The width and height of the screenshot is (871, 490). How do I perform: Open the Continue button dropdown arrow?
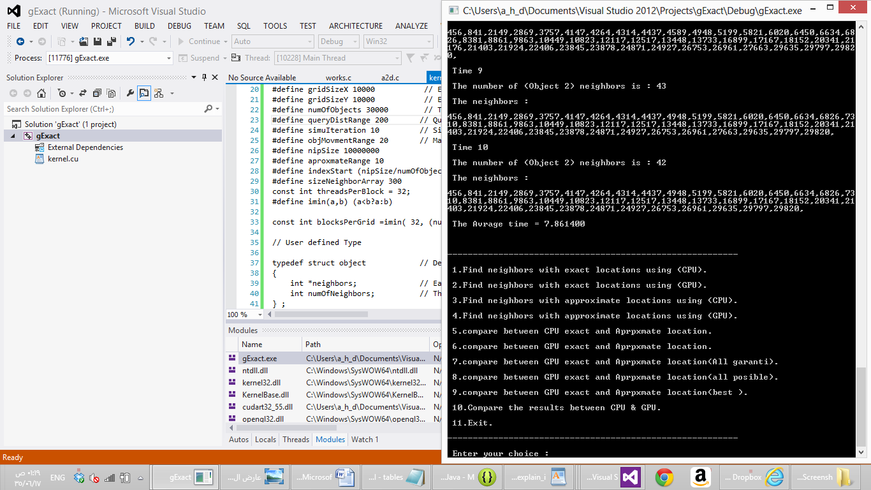click(225, 41)
